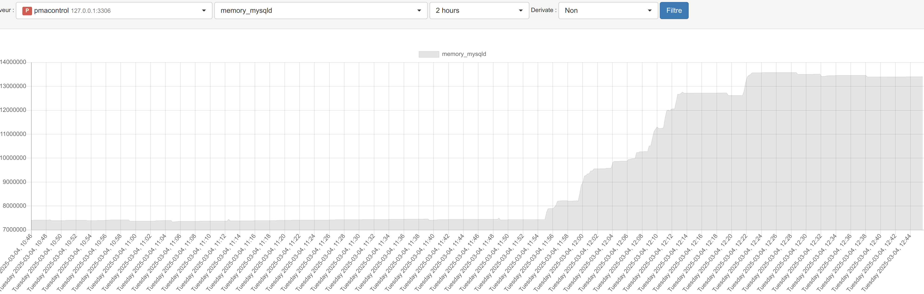Click the red P server icon
The image size is (924, 294).
pyautogui.click(x=27, y=11)
